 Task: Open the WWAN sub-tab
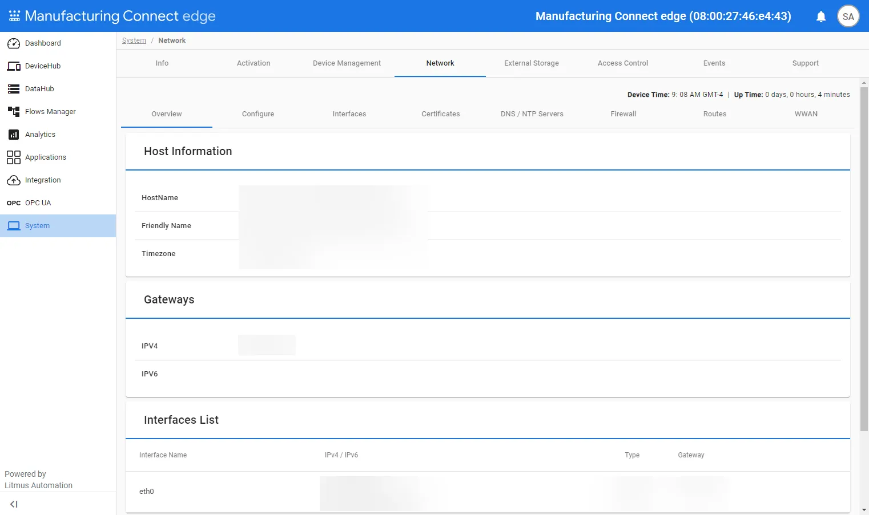point(806,114)
